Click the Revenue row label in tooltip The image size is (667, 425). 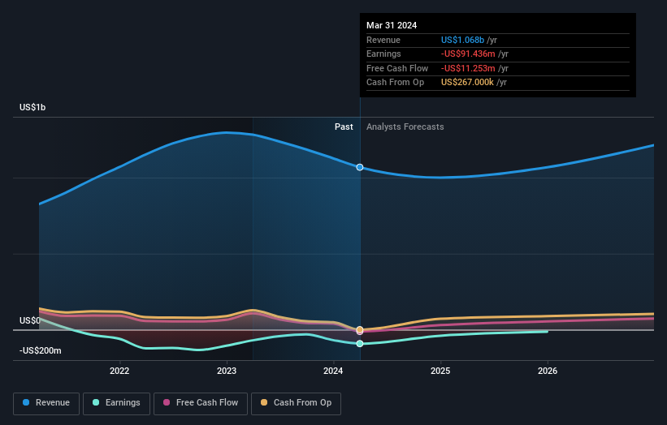[383, 40]
